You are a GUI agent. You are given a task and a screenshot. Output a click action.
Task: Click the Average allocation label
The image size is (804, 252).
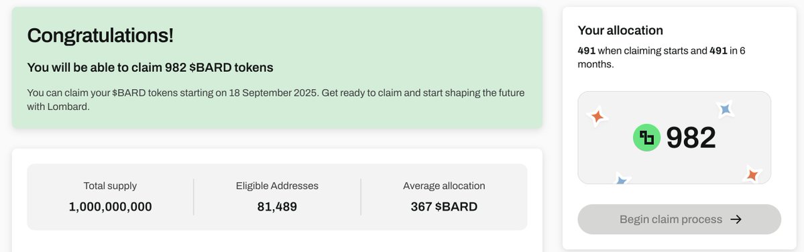tap(444, 186)
